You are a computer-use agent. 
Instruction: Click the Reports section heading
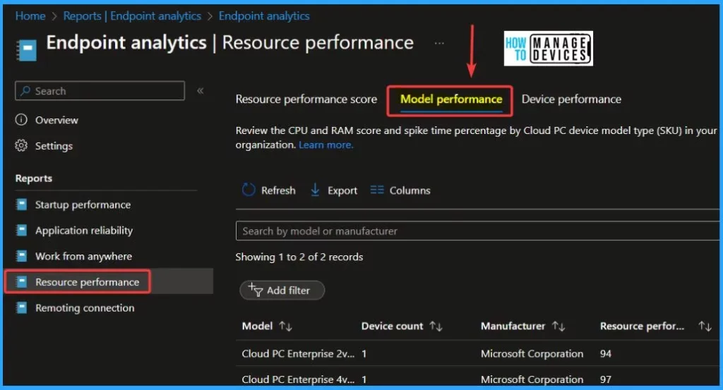(34, 178)
